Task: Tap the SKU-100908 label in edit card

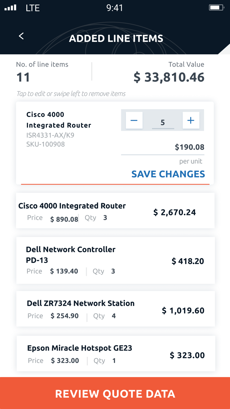Action: (x=45, y=144)
